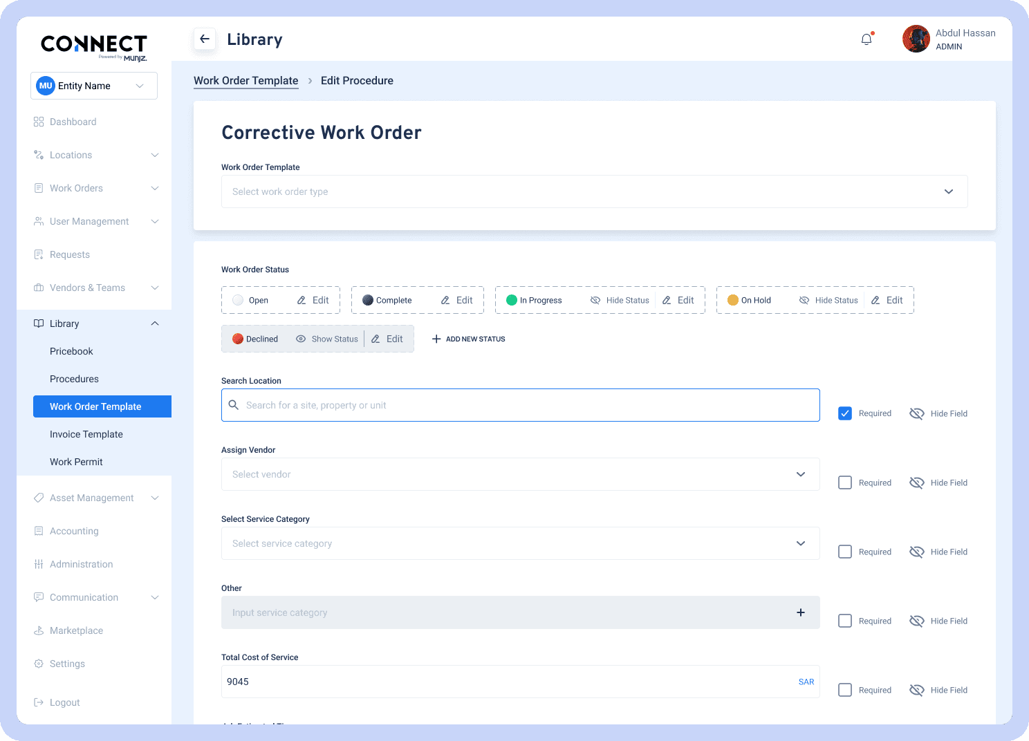Image resolution: width=1029 pixels, height=741 pixels.
Task: Show the Declined status via eye toggle
Action: point(301,339)
